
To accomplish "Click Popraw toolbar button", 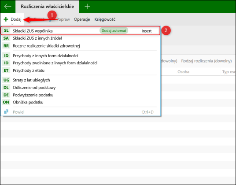I will (x=63, y=19).
